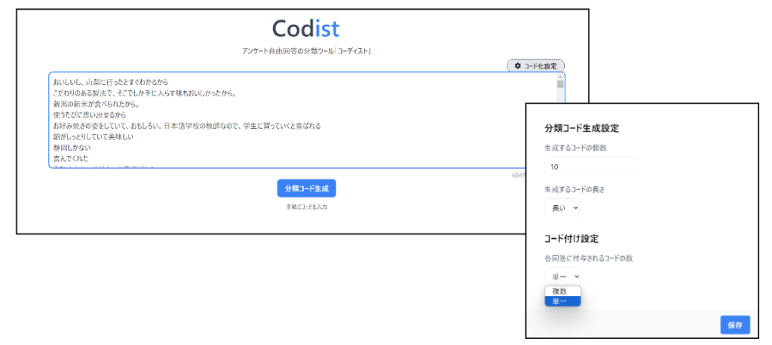The width and height of the screenshot is (772, 345).
Task: Click the 分類コード生成設定 heading
Action: tap(581, 129)
